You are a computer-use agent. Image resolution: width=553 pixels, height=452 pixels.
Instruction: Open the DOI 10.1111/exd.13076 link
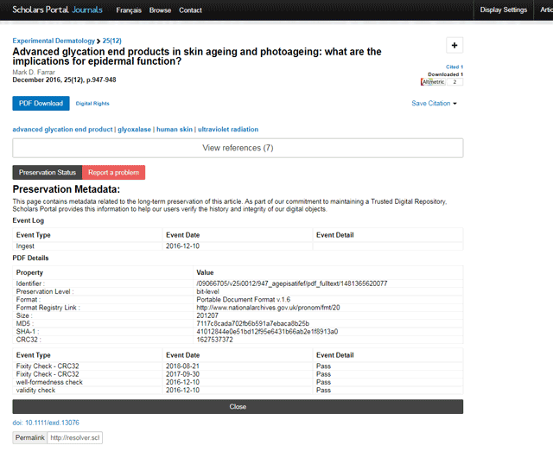coord(46,423)
